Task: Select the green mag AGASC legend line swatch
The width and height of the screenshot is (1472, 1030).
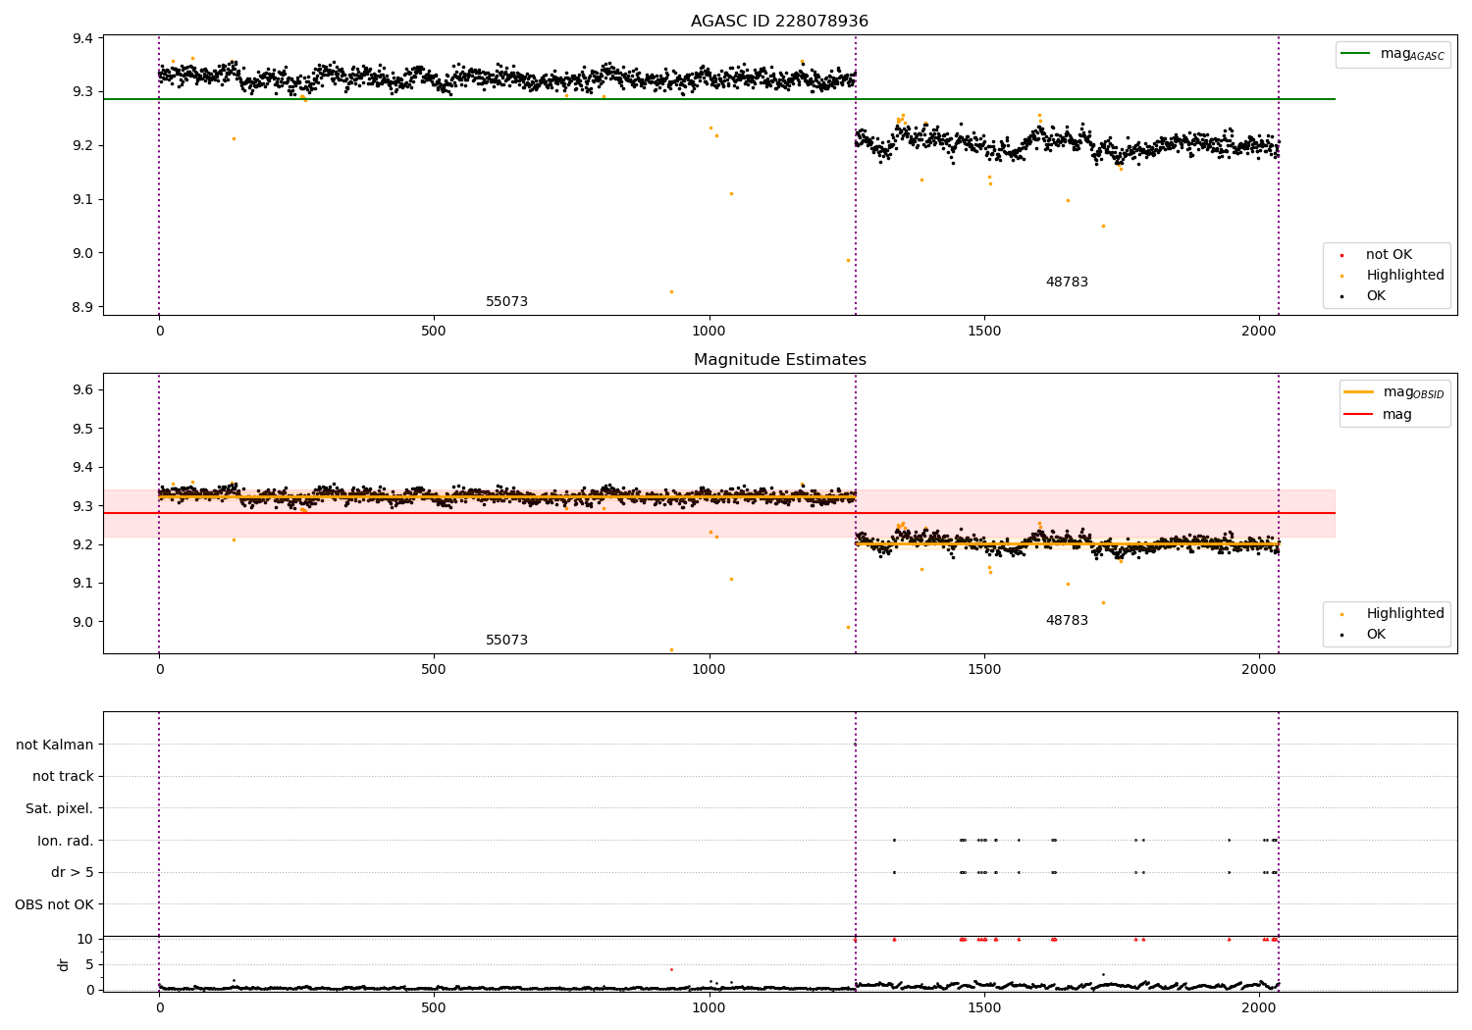Action: click(x=1355, y=54)
